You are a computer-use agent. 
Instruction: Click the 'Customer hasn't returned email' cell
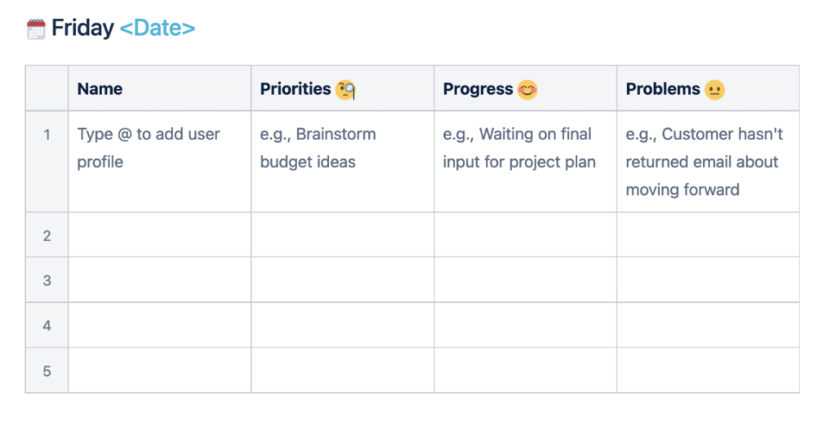708,162
